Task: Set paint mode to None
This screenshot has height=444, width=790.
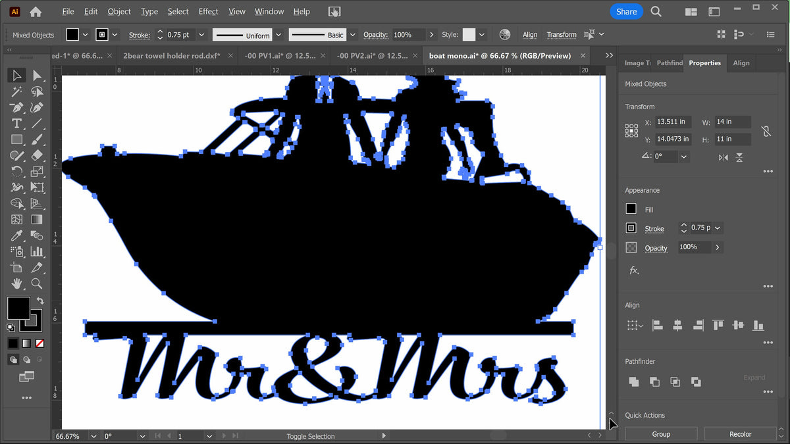Action: 39,343
